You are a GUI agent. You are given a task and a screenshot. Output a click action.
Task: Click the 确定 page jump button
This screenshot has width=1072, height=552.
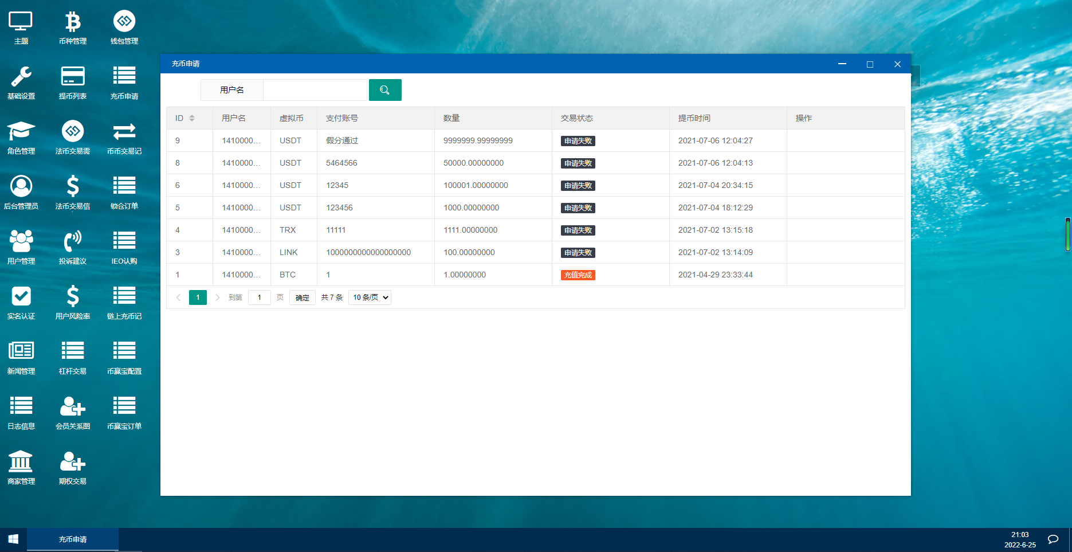[x=303, y=297]
